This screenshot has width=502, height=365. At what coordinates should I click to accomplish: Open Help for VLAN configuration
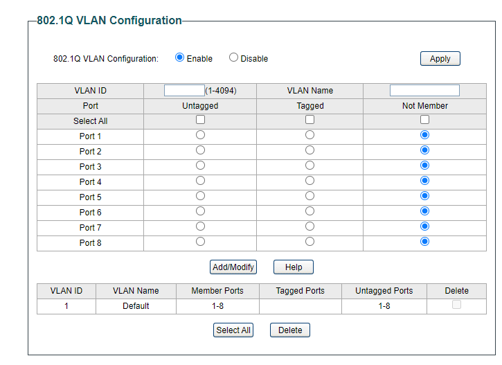click(293, 267)
